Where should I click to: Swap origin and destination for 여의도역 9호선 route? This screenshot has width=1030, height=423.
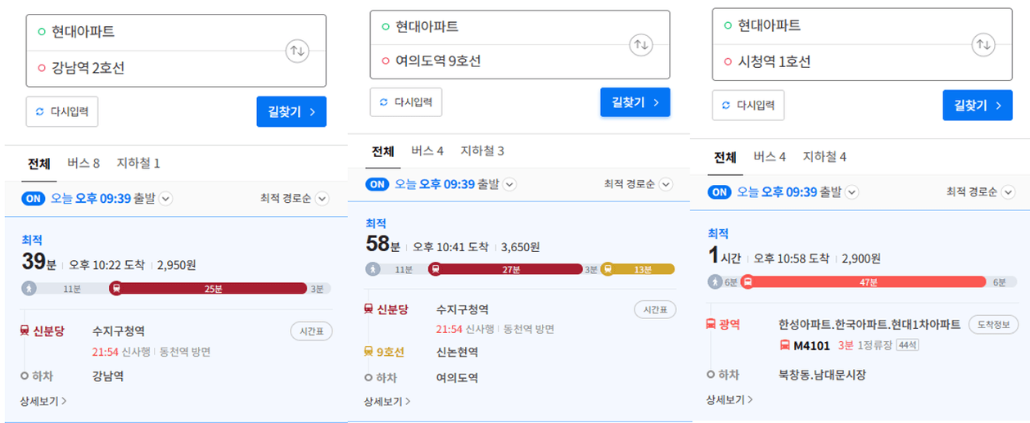641,44
